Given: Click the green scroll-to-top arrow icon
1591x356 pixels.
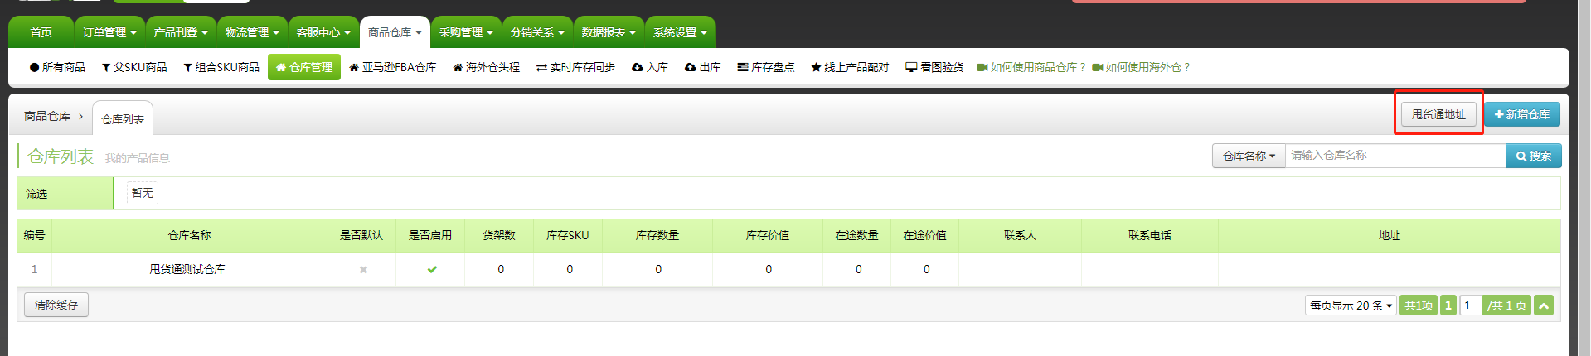Looking at the screenshot, I should [1544, 305].
